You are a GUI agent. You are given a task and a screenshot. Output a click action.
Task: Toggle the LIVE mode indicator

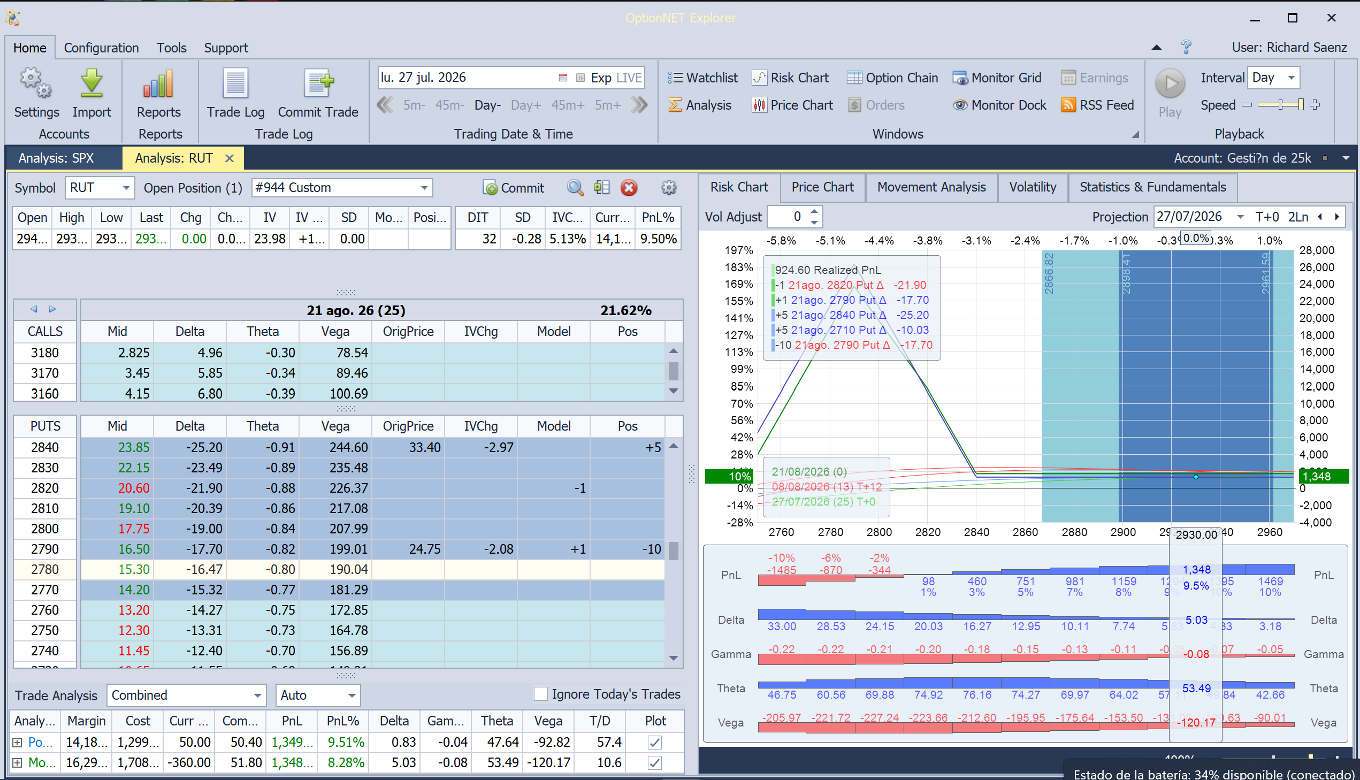(629, 78)
